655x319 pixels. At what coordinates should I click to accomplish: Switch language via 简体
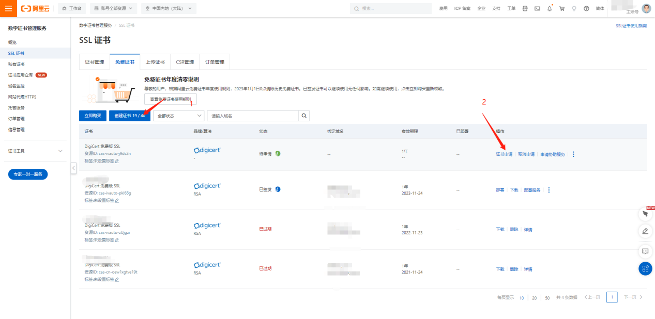[600, 9]
